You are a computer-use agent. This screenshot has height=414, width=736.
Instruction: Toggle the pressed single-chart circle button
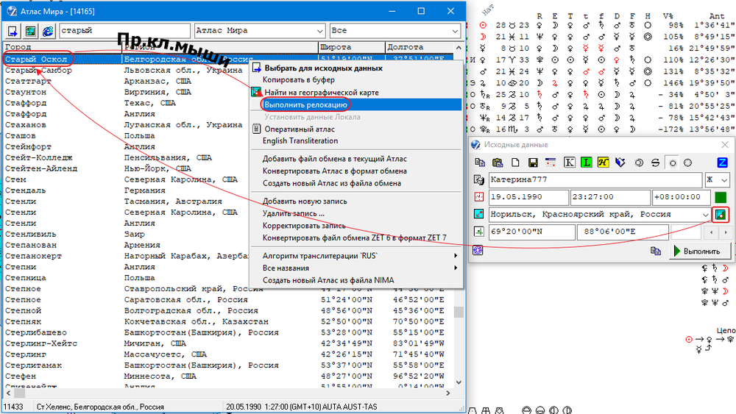click(673, 163)
